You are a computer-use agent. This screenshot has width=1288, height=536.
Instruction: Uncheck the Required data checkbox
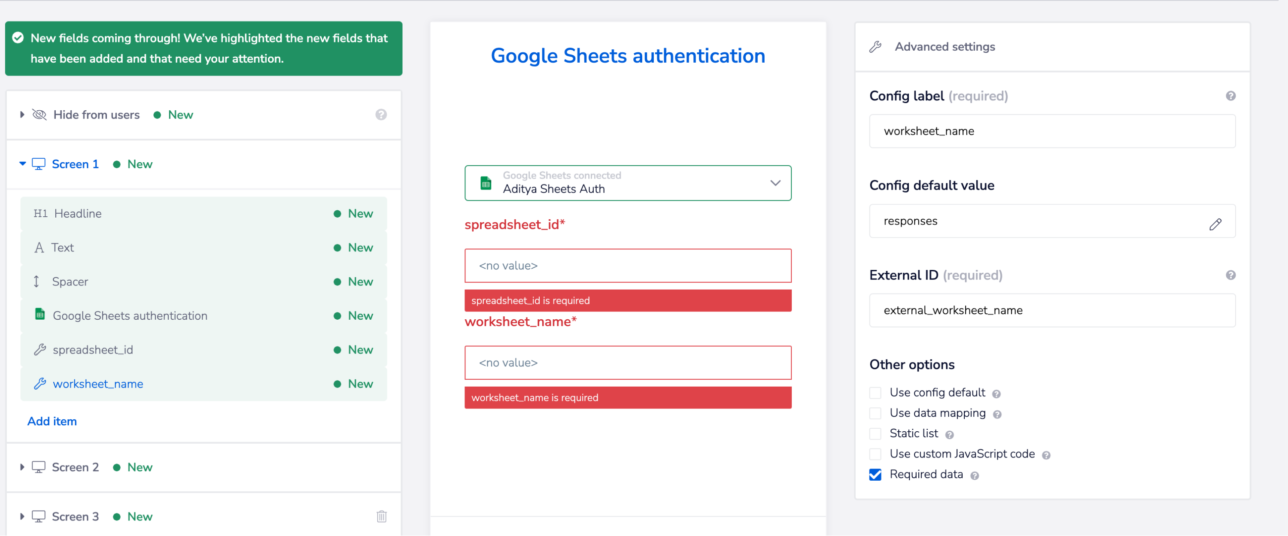click(x=875, y=474)
